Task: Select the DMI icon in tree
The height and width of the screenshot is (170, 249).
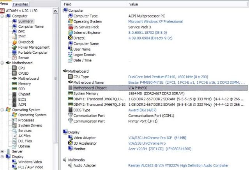Action: (x=14, y=32)
